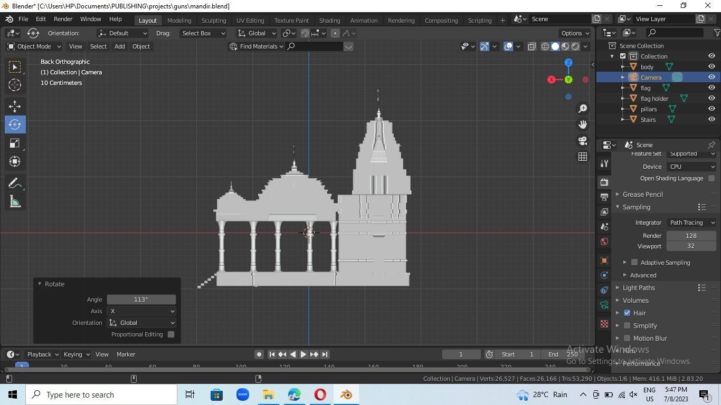Screen dimensions: 721x405
Task: Switch to the Shading workspace tab
Action: pos(329,20)
